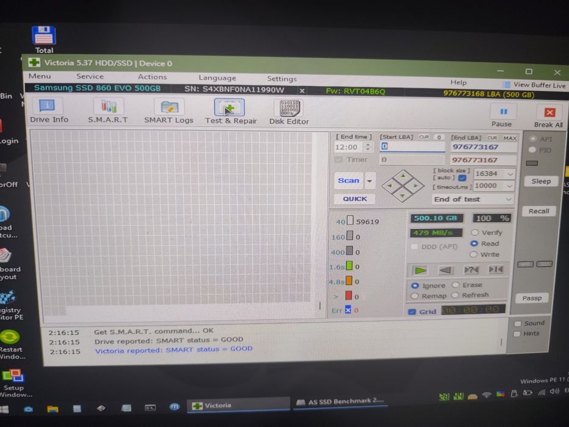The image size is (569, 427).
Task: Click the End time spinner arrows
Action: pos(368,147)
